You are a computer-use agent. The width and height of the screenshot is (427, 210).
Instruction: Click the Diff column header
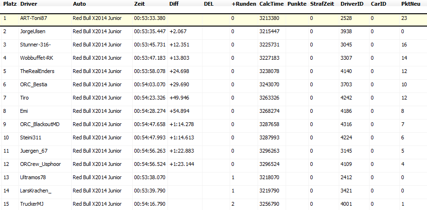174,4
